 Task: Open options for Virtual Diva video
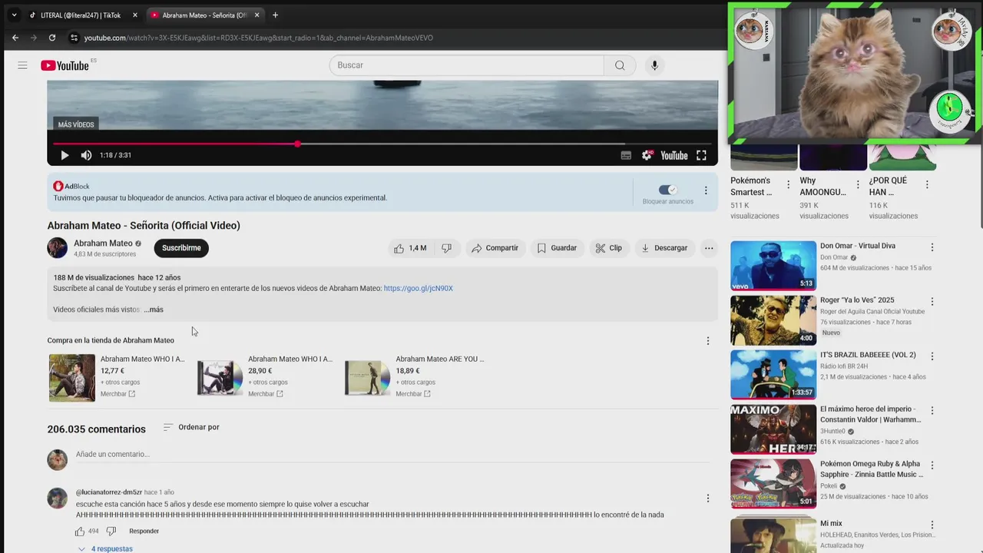coord(932,247)
